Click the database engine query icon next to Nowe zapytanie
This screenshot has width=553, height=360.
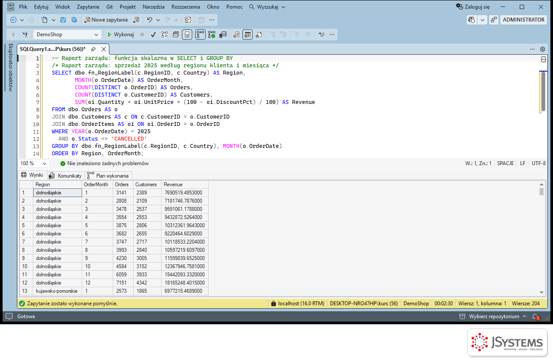click(136, 20)
